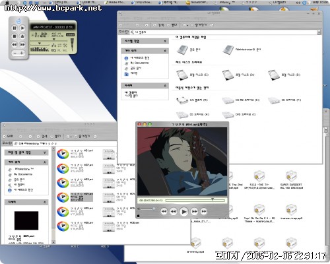Screen dimensions: 330x264
Task: Click the spectrum visualizer in music player
Action: 40,49
